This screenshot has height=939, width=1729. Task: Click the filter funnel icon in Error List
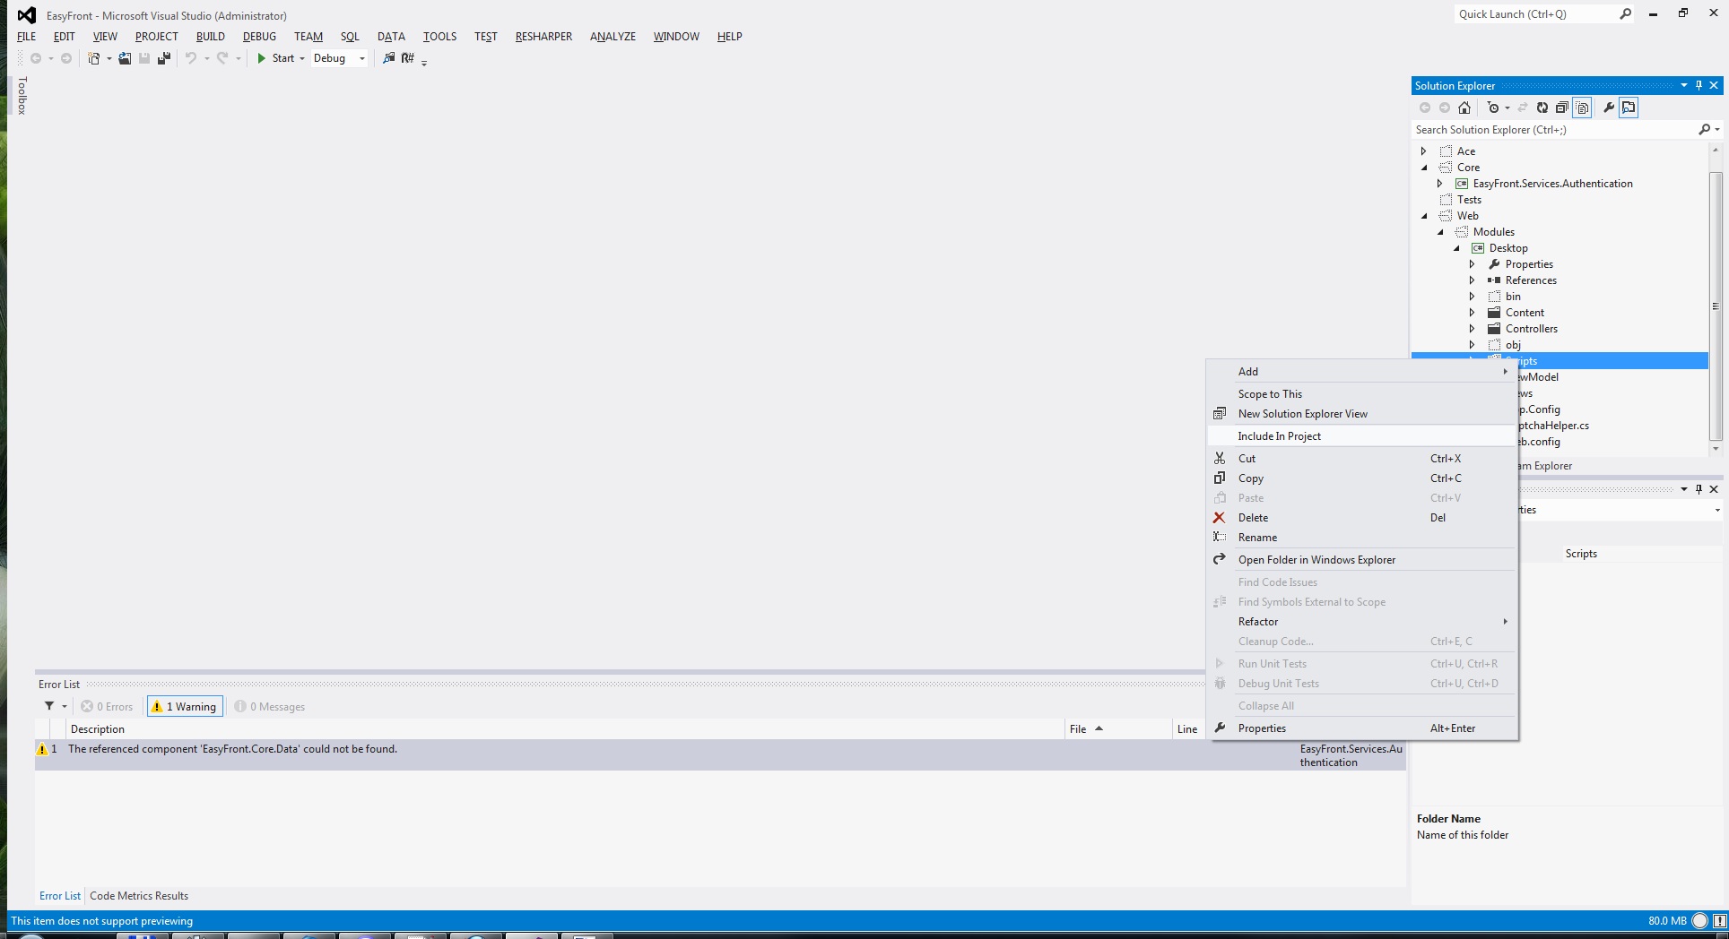click(x=50, y=706)
